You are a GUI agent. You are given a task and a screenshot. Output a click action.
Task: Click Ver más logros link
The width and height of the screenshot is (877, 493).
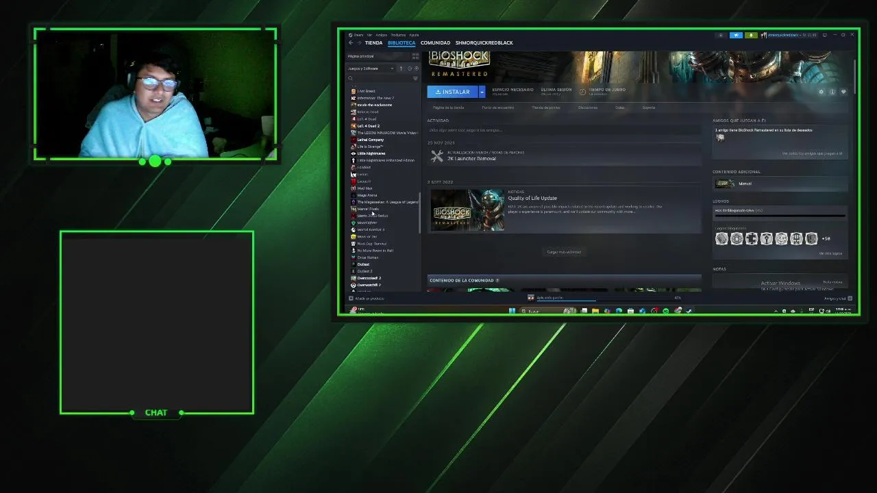pyautogui.click(x=830, y=253)
